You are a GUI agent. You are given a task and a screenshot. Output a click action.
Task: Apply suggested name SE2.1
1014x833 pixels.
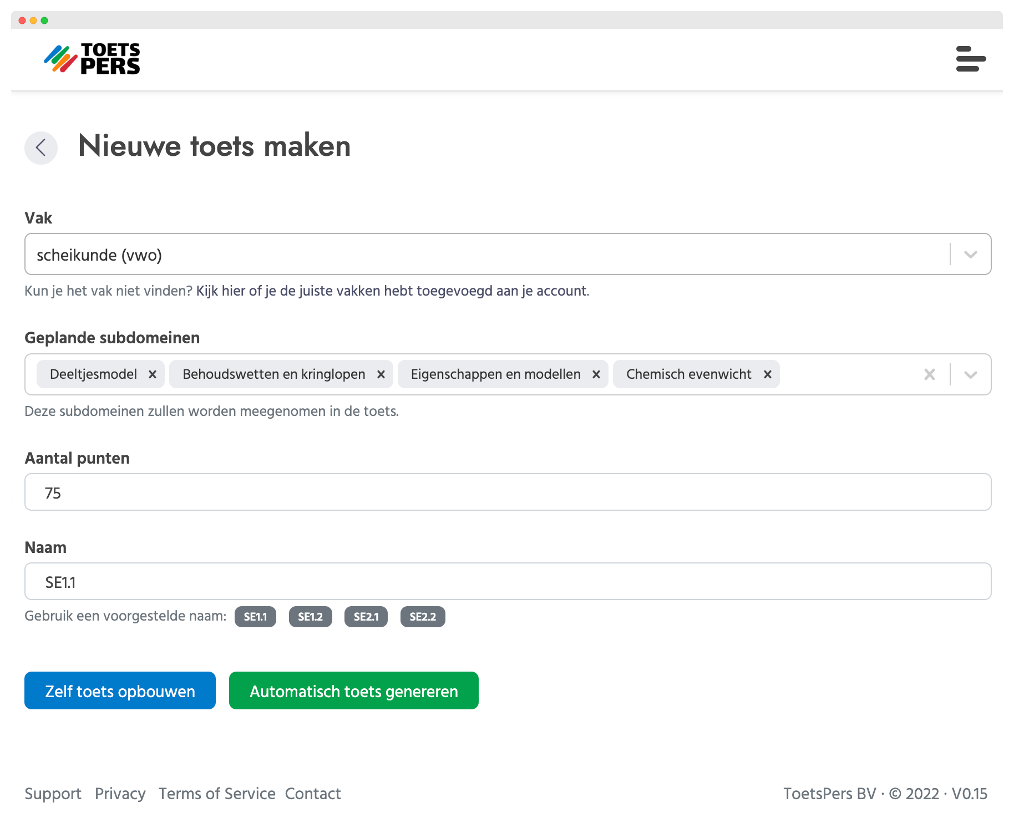pos(366,616)
